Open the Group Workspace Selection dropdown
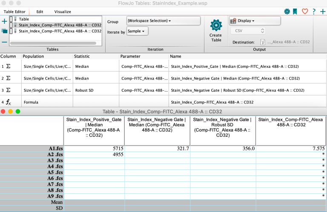The image size is (327, 212). click(x=163, y=21)
